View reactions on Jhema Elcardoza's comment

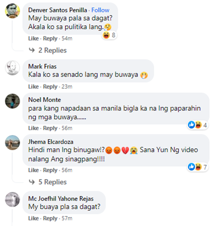point(197,167)
